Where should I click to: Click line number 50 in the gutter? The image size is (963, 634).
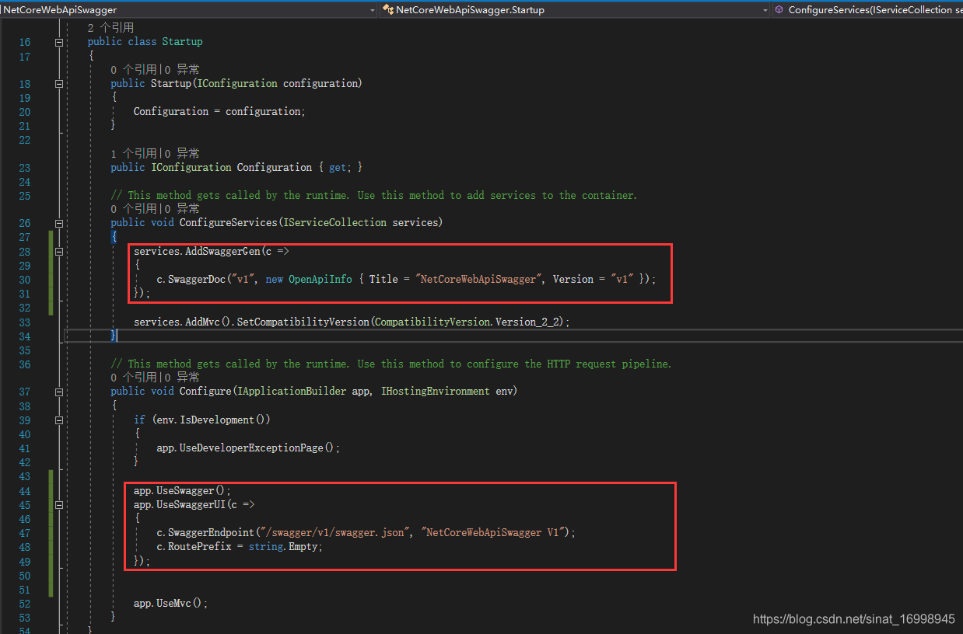coord(24,576)
